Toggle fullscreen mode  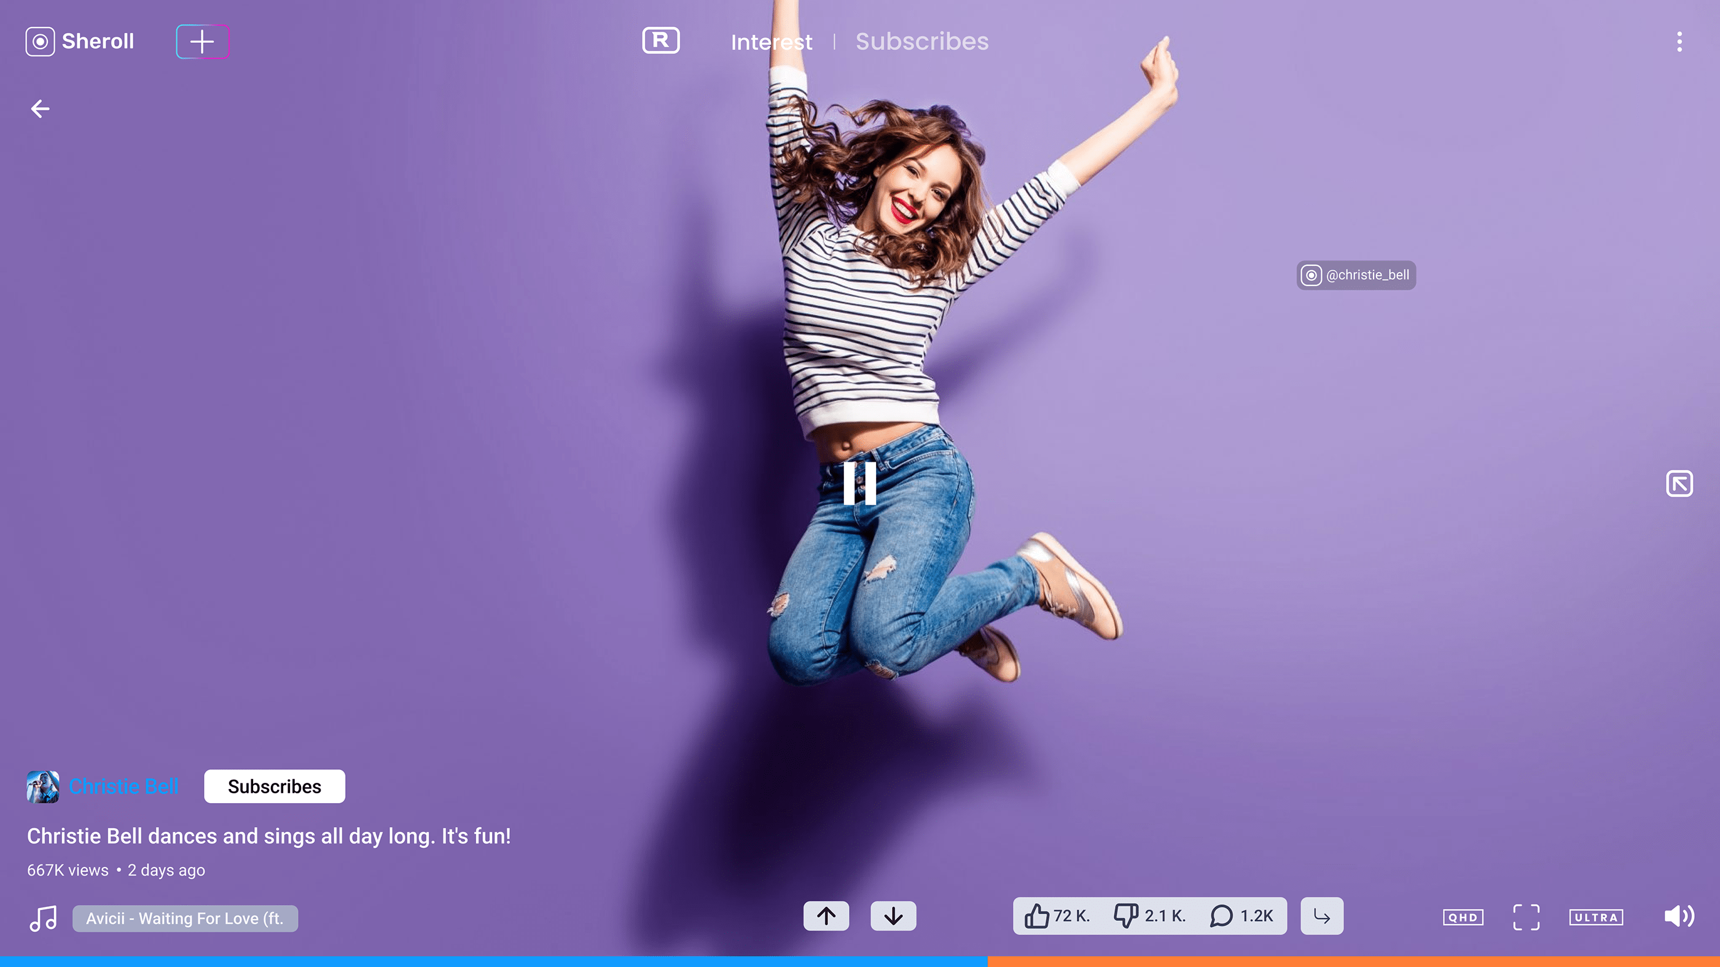1526,917
